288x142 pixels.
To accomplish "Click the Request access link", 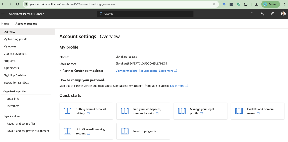I will point(148,71).
